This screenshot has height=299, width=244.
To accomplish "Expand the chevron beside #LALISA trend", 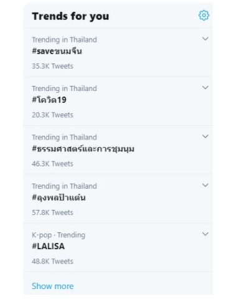I will [205, 234].
